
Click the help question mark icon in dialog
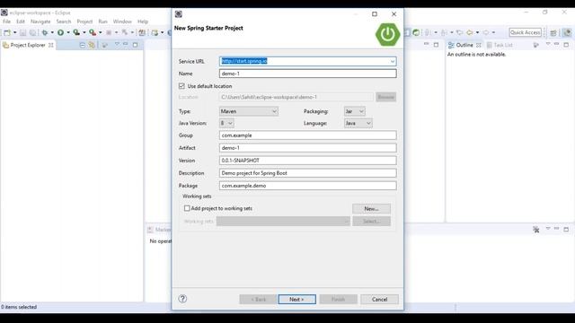(x=182, y=299)
